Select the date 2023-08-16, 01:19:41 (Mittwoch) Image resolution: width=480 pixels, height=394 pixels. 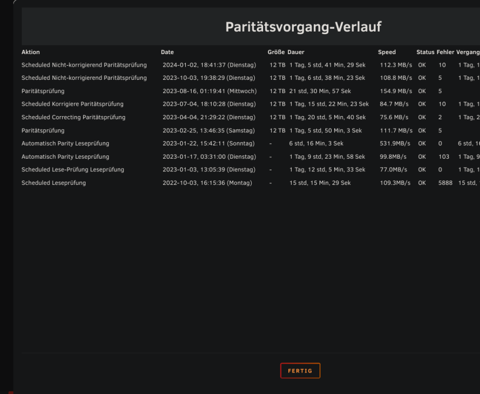coord(209,91)
